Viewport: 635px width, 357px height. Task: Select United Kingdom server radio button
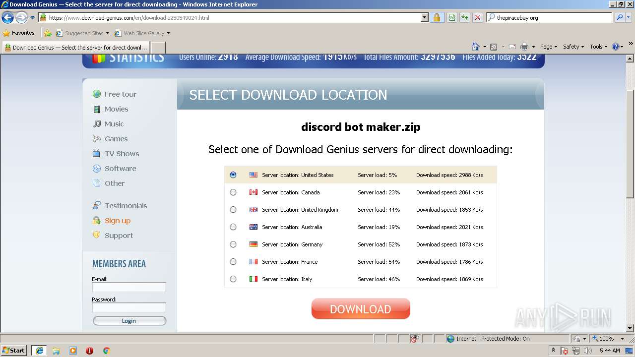coord(233,210)
